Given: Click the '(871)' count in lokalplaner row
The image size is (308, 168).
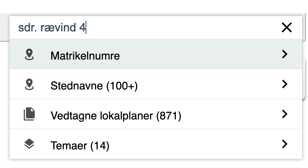Looking at the screenshot, I should coord(169,116).
